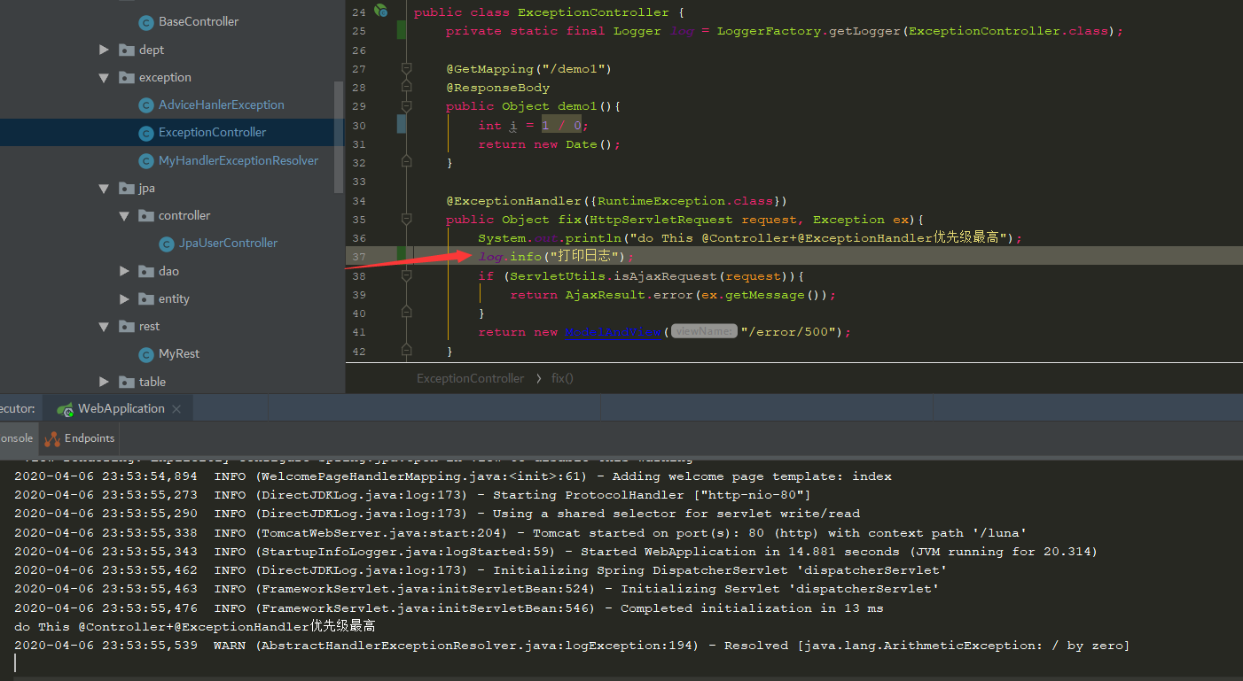Expand the dao folder
1243x681 pixels.
pos(124,271)
